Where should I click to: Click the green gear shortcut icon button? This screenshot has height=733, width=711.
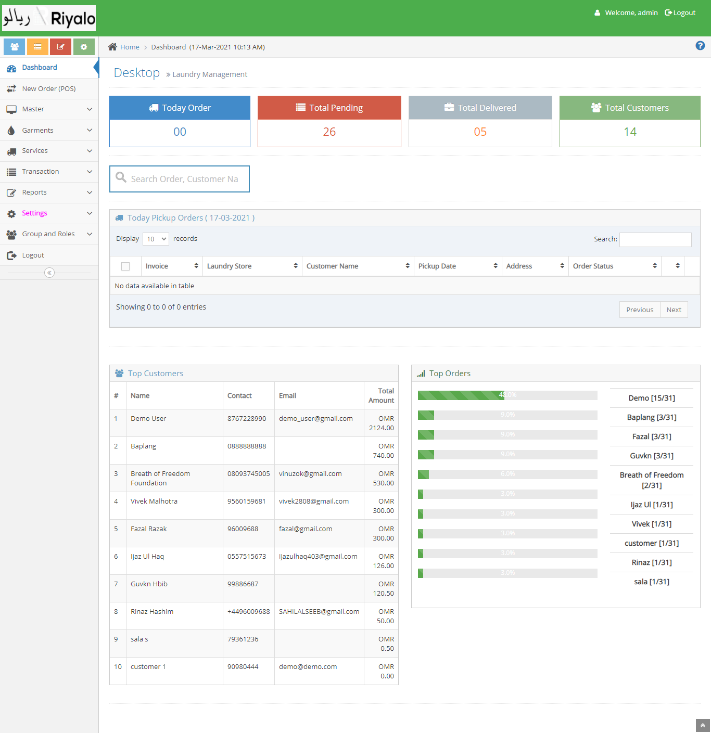click(x=84, y=47)
